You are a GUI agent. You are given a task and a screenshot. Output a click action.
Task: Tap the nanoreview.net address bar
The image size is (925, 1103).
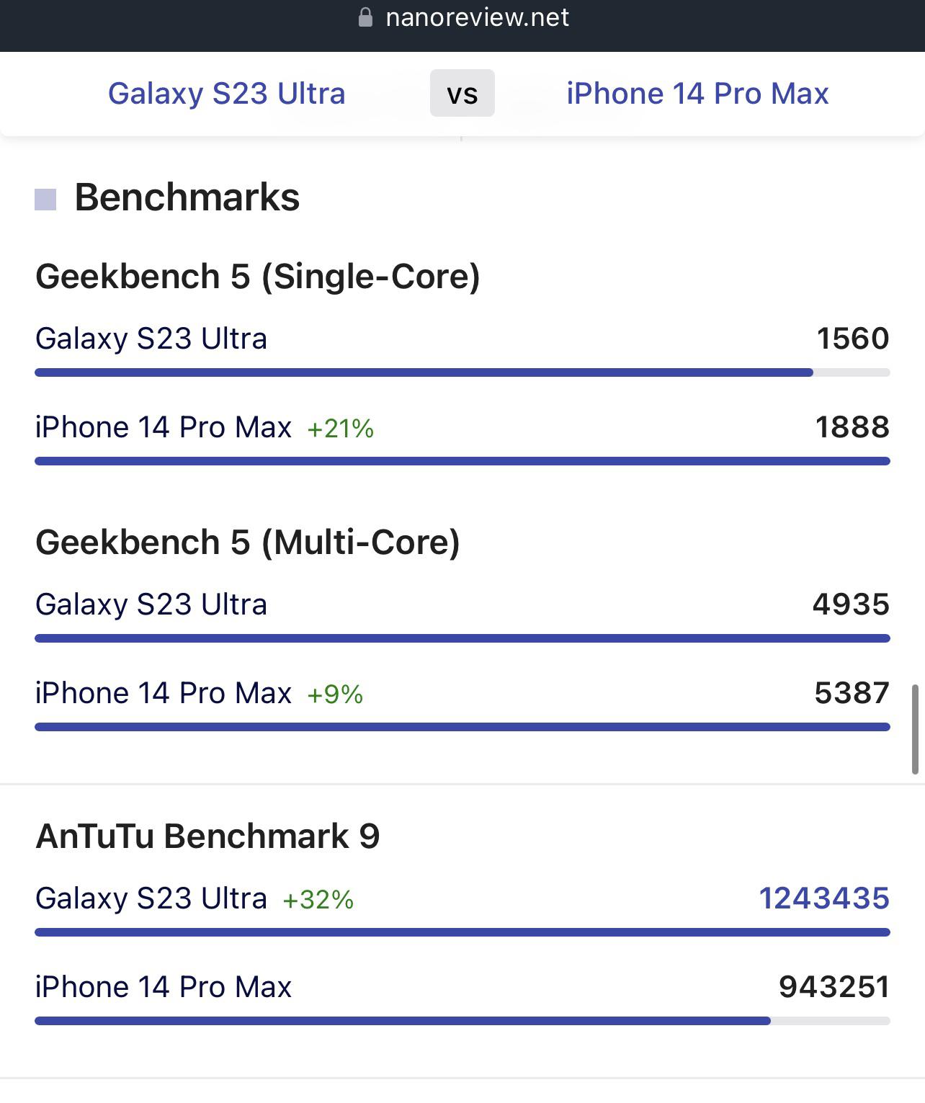(x=477, y=17)
